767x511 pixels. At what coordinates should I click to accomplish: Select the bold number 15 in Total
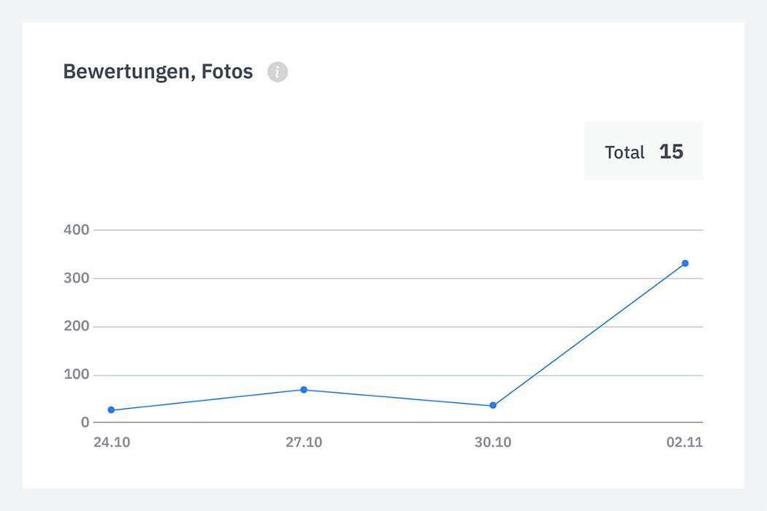point(671,151)
